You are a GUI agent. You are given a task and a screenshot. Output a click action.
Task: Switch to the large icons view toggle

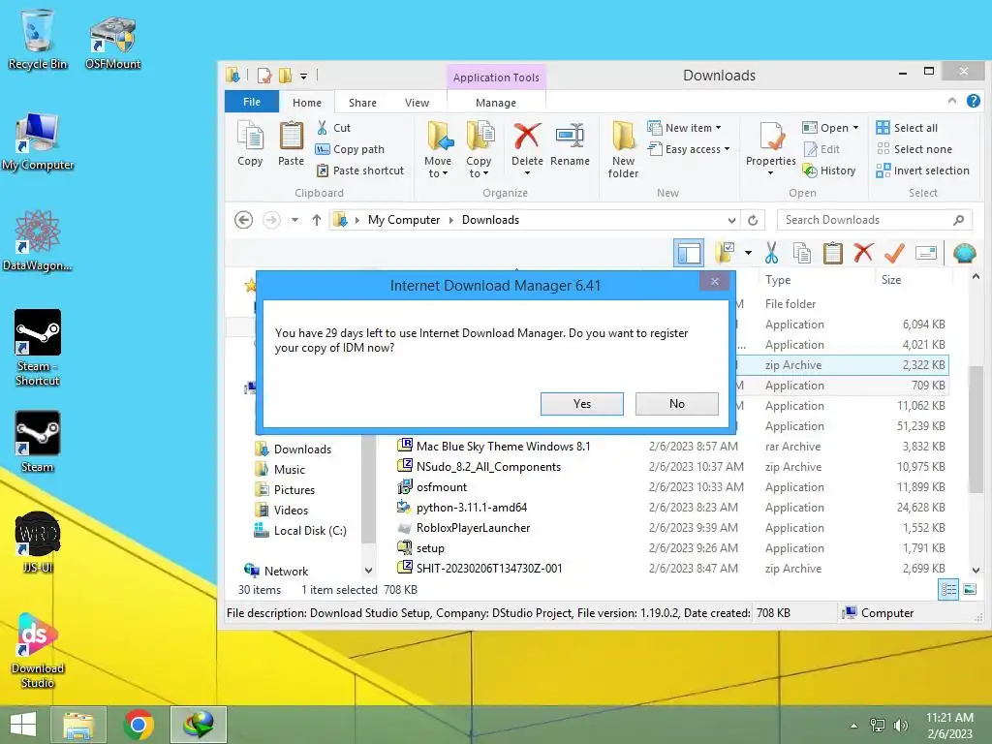969,590
